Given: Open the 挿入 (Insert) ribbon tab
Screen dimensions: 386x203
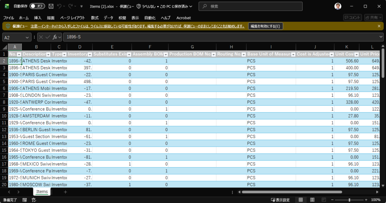Looking at the screenshot, I should tap(38, 18).
